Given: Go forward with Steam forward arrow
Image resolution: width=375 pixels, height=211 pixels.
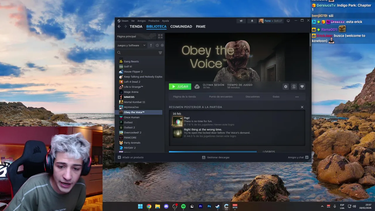Looking at the screenshot, I should [125, 26].
